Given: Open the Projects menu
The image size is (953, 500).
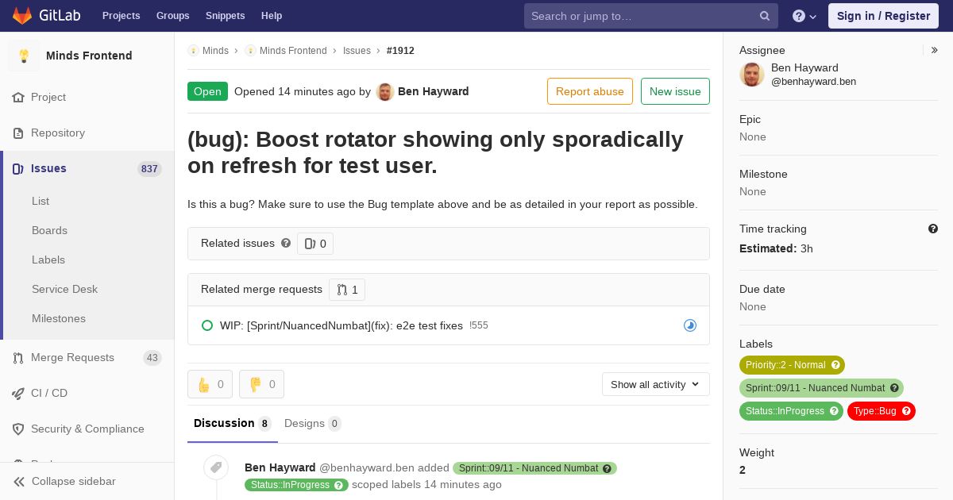Looking at the screenshot, I should point(121,16).
